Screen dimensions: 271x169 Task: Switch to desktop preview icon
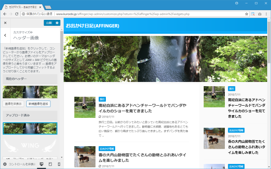pos(41,164)
